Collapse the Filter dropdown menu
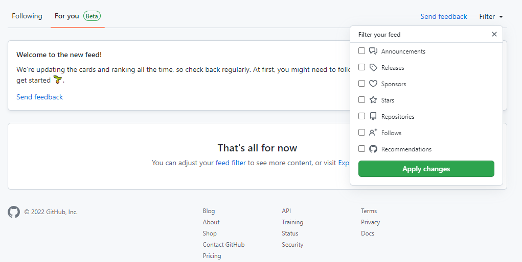The height and width of the screenshot is (262, 522). 491,16
